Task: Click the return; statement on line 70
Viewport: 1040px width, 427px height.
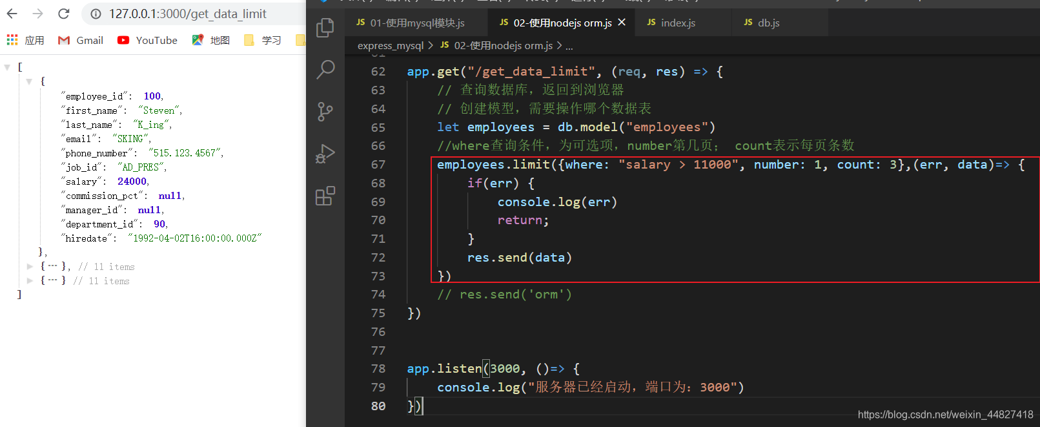Action: [523, 220]
